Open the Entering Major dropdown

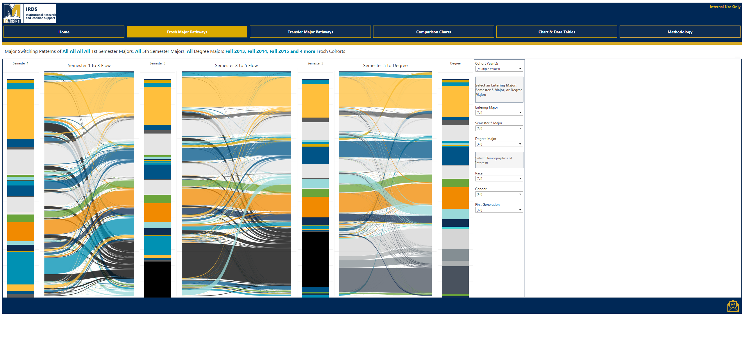pyautogui.click(x=499, y=113)
